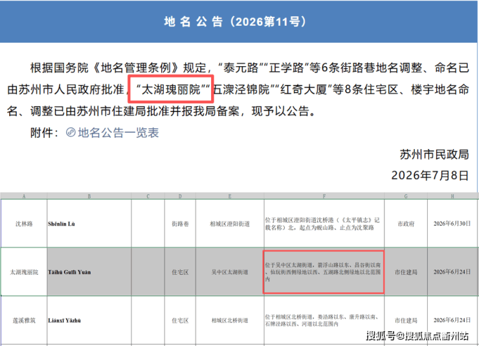Image resolution: width=479 pixels, height=346 pixels.
Task: Click 市住建局 in the 太湖瑰丽院 row
Action: [406, 271]
